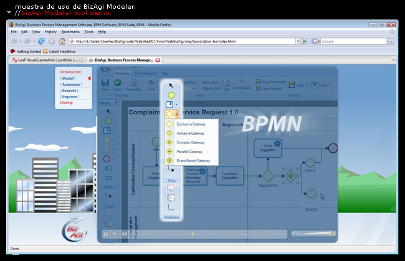Enable the Show Grid checkbox
Viewport: 405px width, 261px height.
point(199,82)
